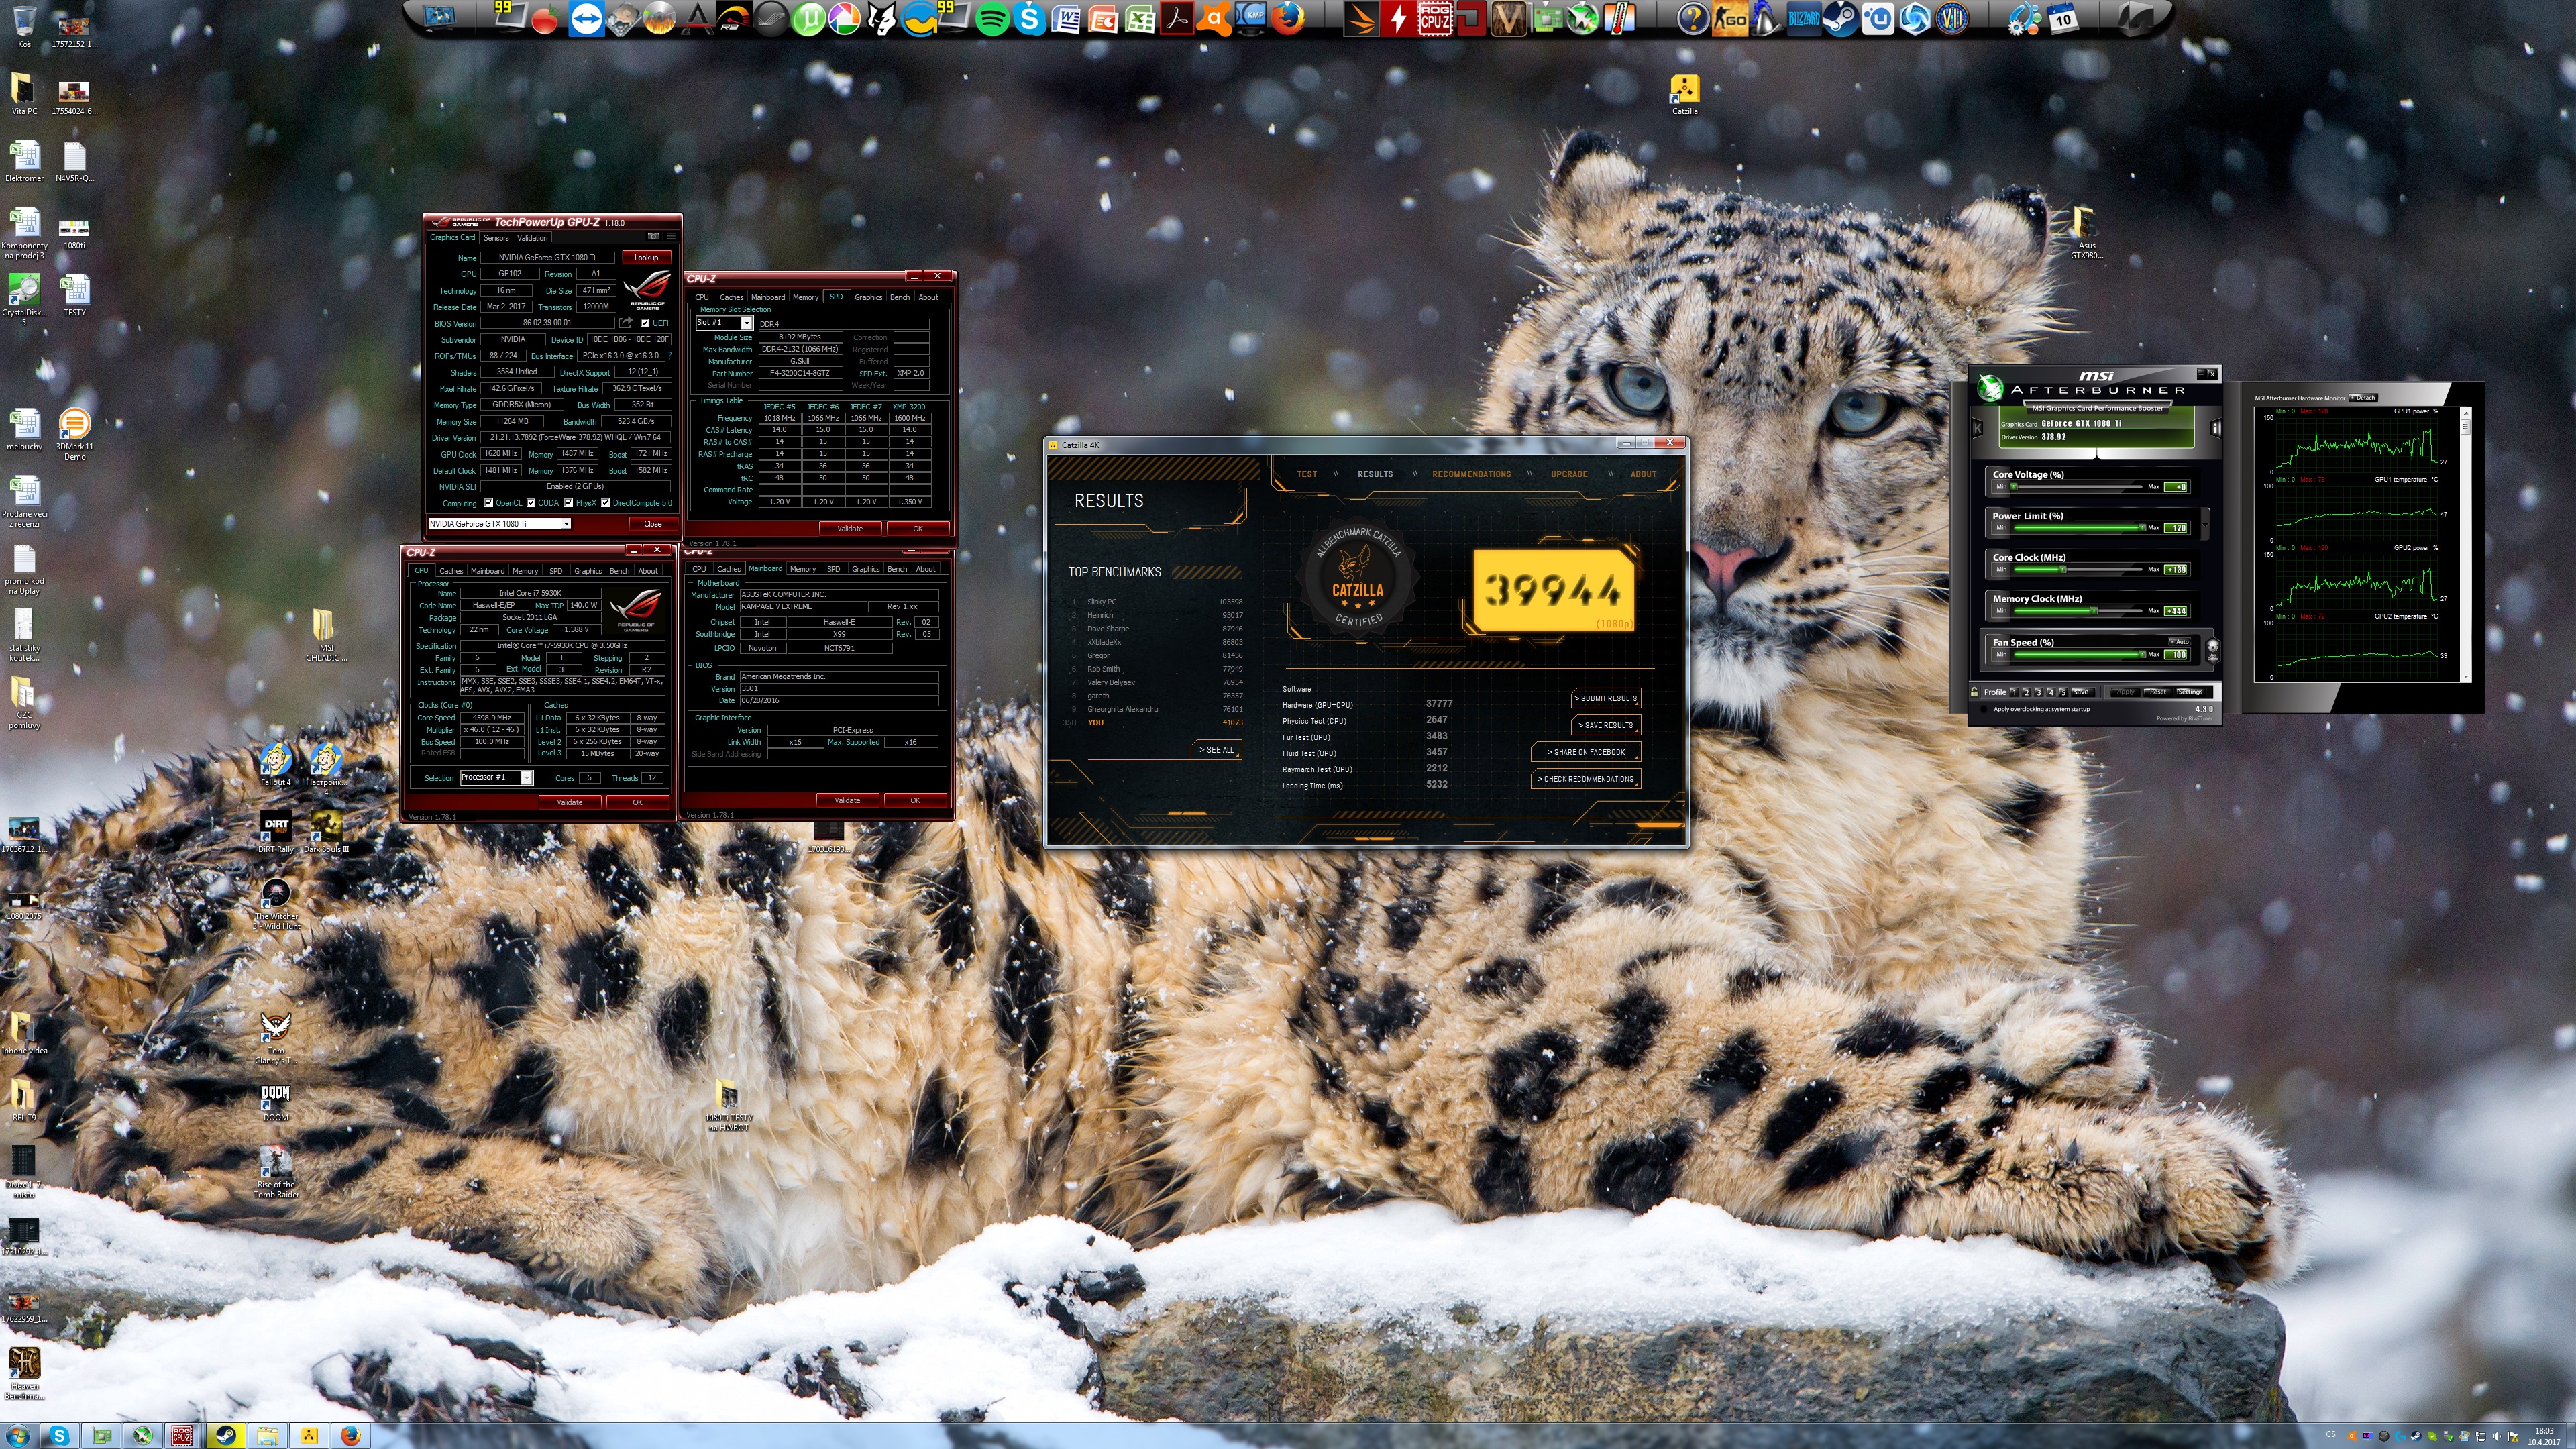This screenshot has width=2576, height=1449.
Task: Toggle Auto fan speed in Afterburner
Action: [2179, 642]
